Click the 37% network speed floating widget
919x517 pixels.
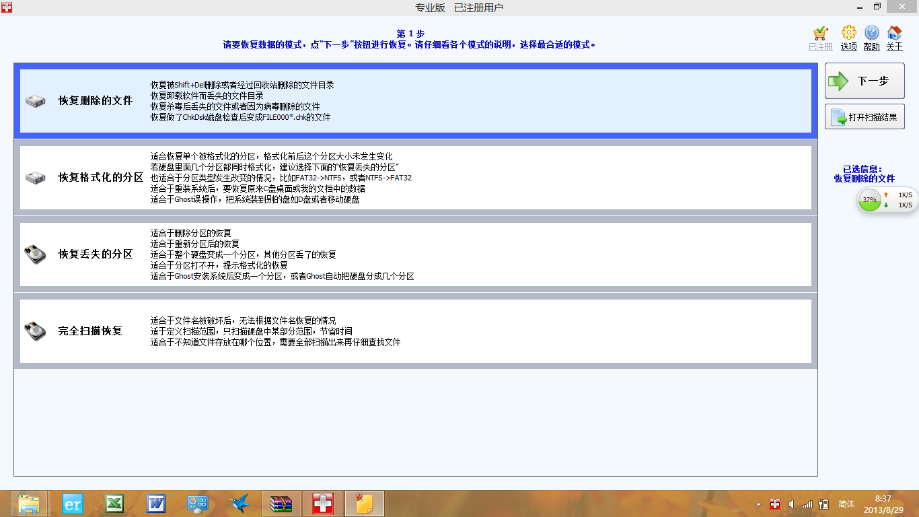tap(870, 200)
